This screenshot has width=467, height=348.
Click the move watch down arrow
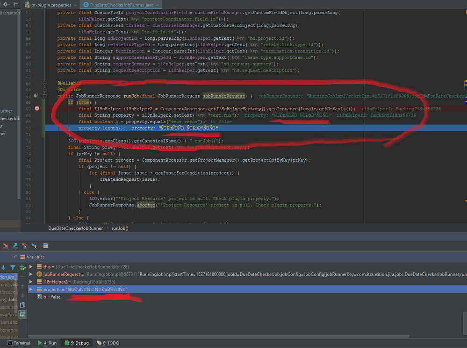pyautogui.click(x=22, y=296)
